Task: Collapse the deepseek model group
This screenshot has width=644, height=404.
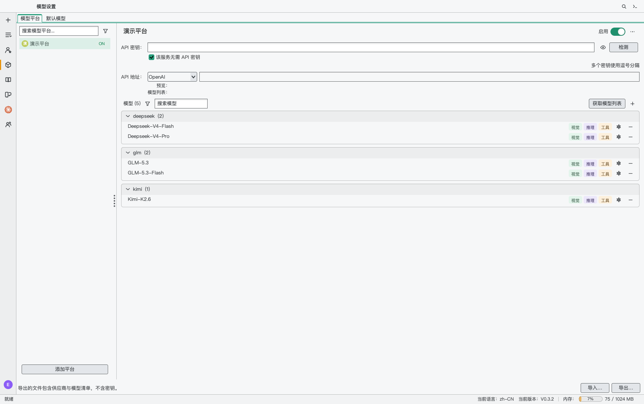Action: (128, 116)
